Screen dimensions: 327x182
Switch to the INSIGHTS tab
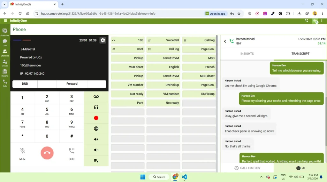[x=247, y=54]
